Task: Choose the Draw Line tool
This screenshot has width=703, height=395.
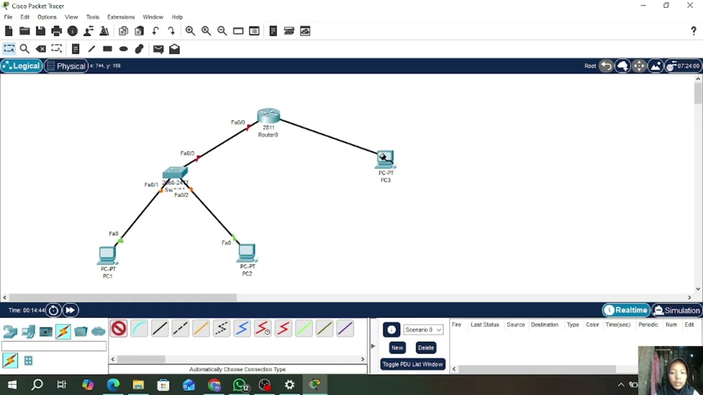Action: click(91, 49)
